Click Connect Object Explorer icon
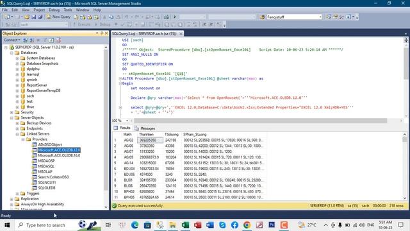Viewport: 410px width, 231px height. (x=26, y=40)
